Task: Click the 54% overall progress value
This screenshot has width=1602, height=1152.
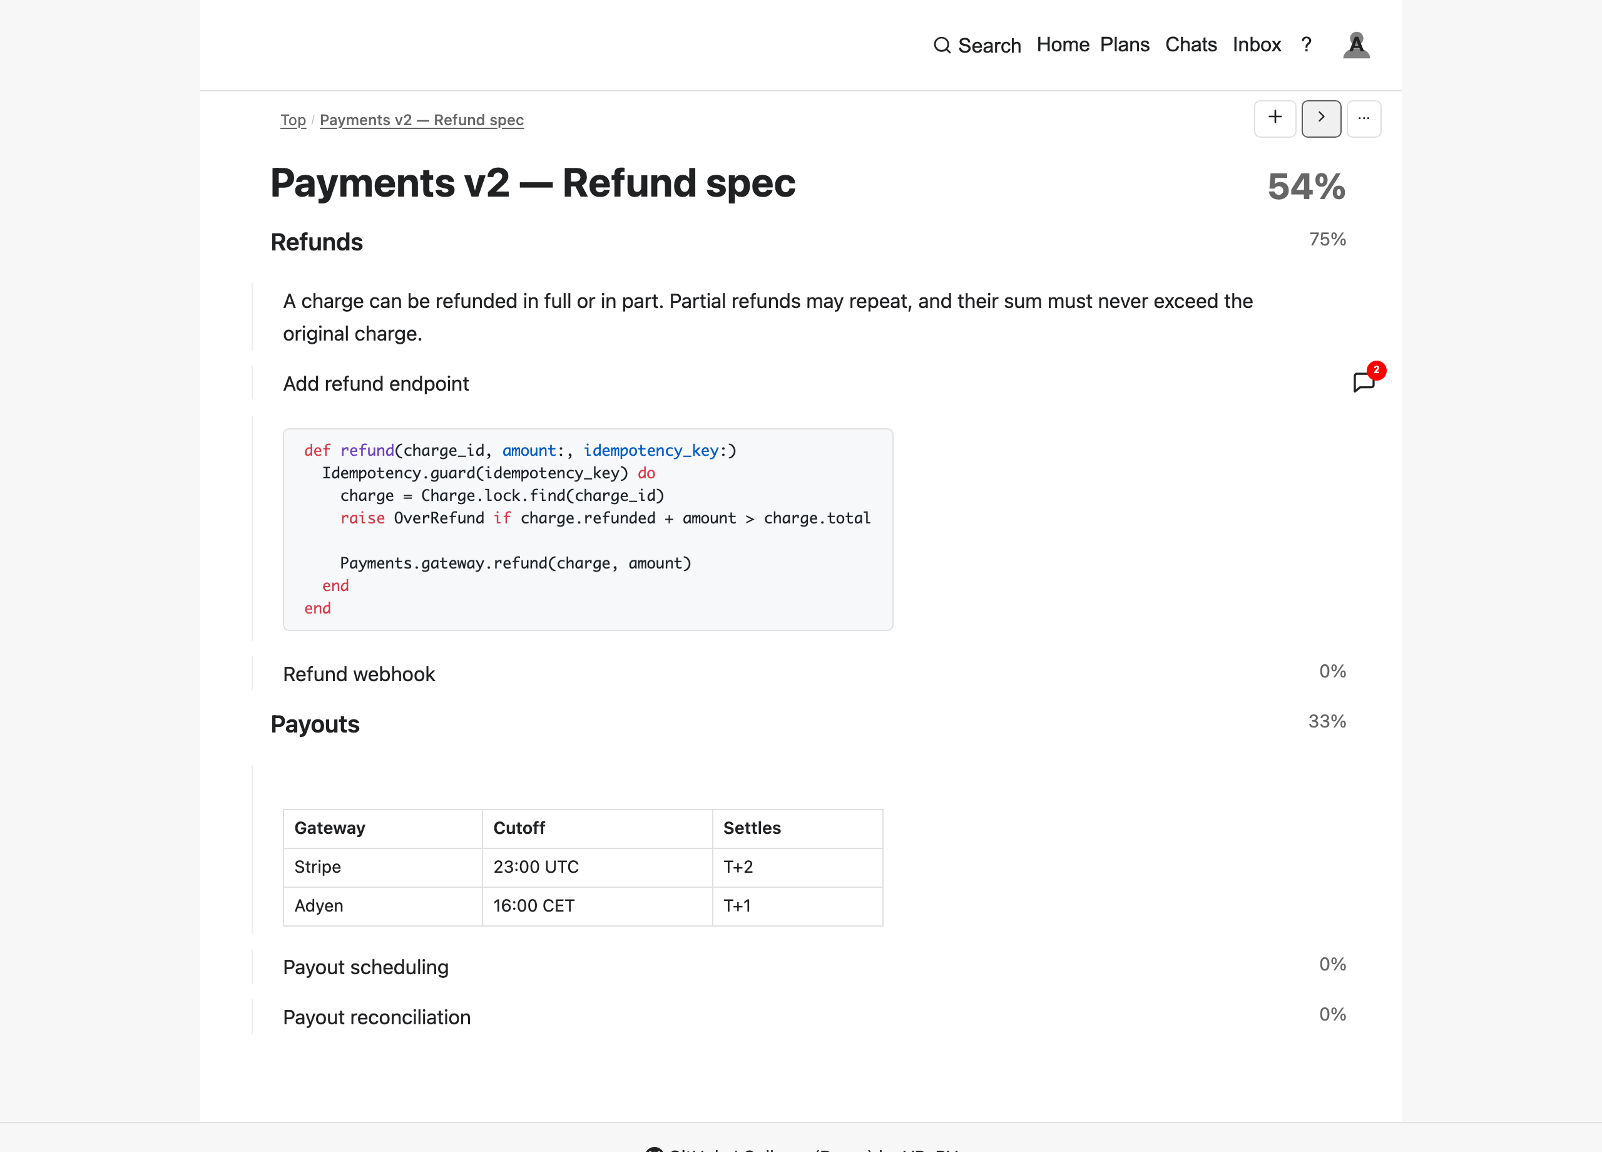Action: [1306, 187]
